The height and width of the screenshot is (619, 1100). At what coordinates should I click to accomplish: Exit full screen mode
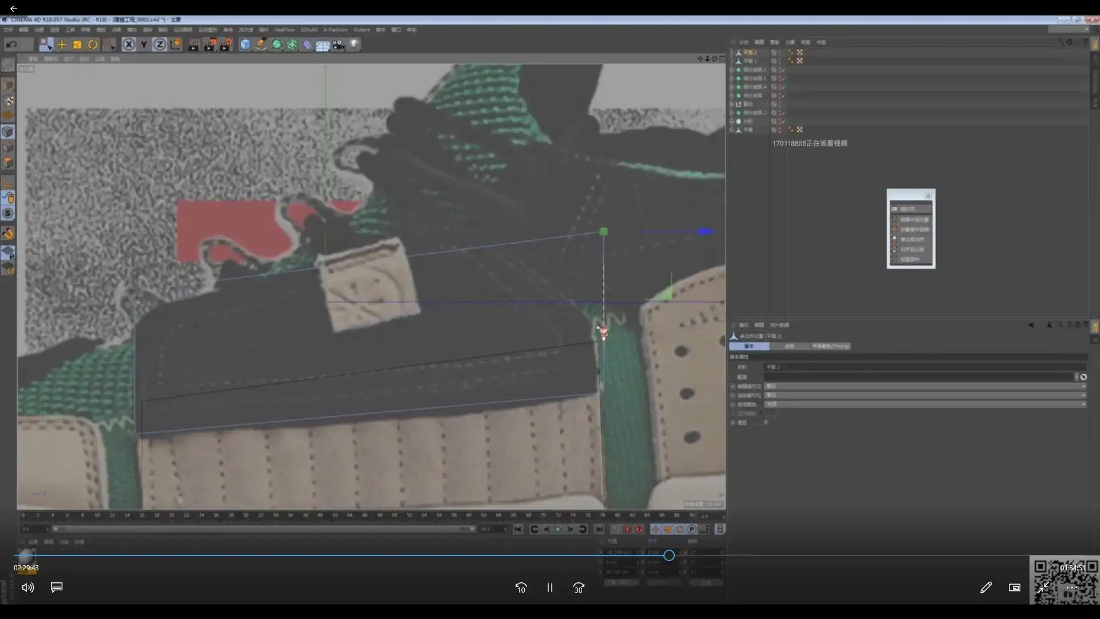1043,587
